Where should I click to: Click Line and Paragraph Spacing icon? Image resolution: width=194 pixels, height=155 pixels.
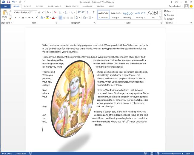pyautogui.click(x=77, y=18)
